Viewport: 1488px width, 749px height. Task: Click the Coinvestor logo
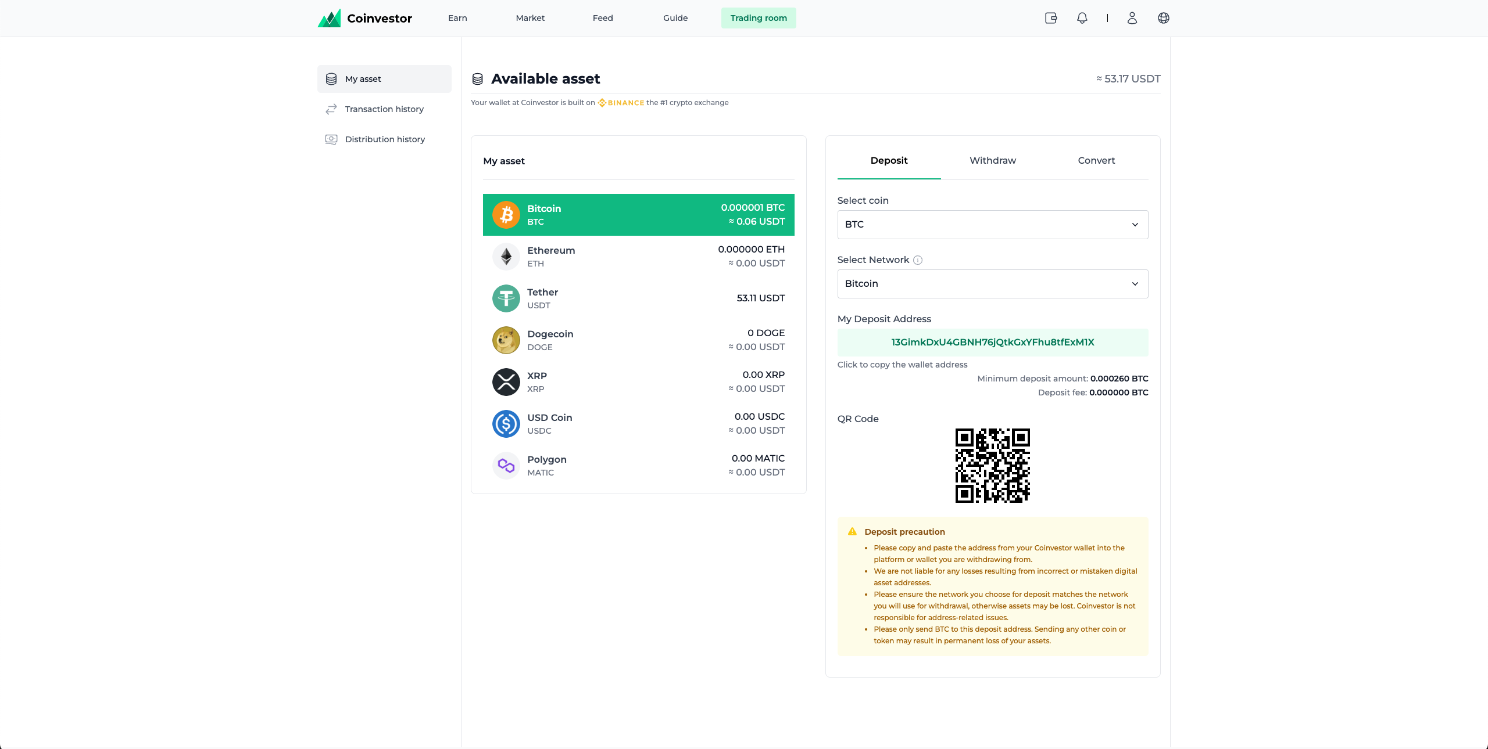click(x=365, y=18)
